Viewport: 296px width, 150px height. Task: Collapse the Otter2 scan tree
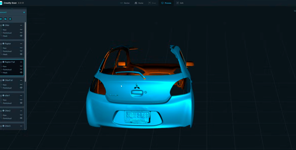click(x=1, y=111)
